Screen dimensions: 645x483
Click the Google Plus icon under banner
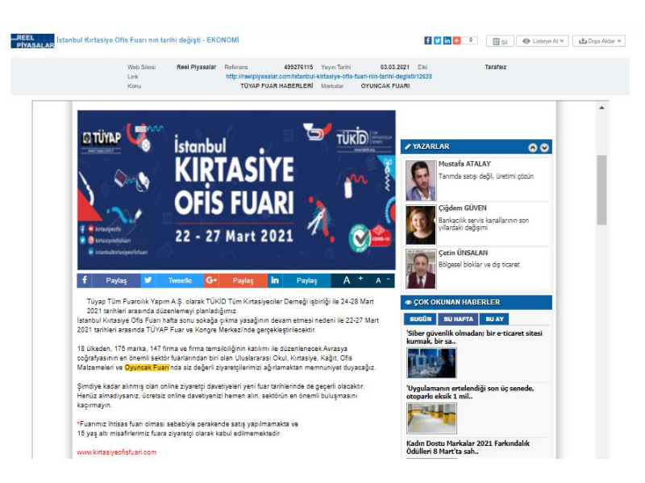click(x=211, y=280)
